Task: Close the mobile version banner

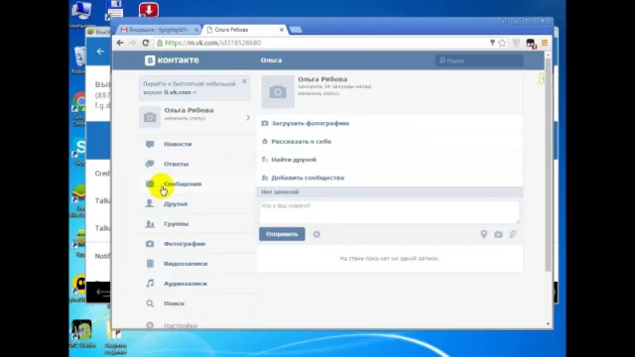Action: 244,81
